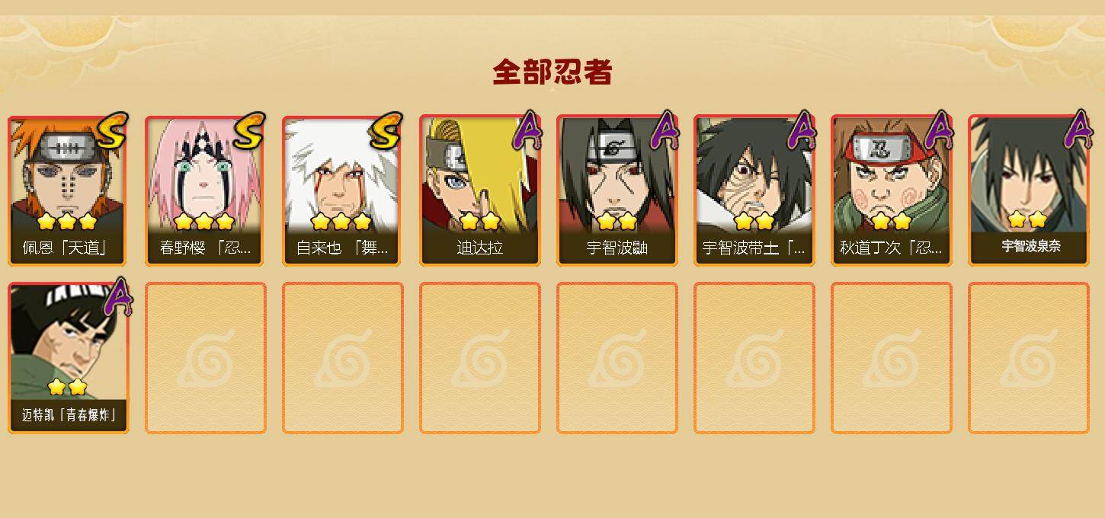Screen dimensions: 1105x518
Task: Choose the white-haired 自来也 ninja card
Action: click(343, 190)
